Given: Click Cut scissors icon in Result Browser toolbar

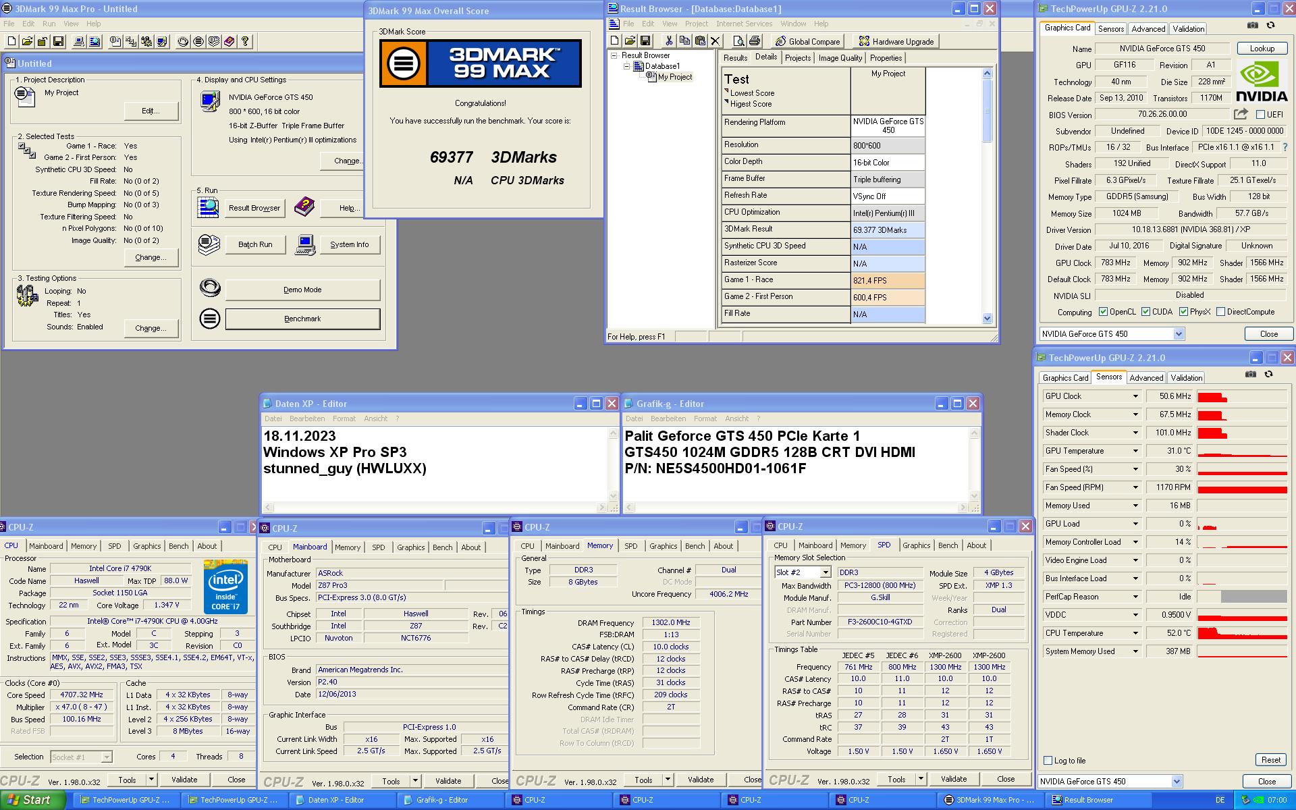Looking at the screenshot, I should (x=669, y=41).
